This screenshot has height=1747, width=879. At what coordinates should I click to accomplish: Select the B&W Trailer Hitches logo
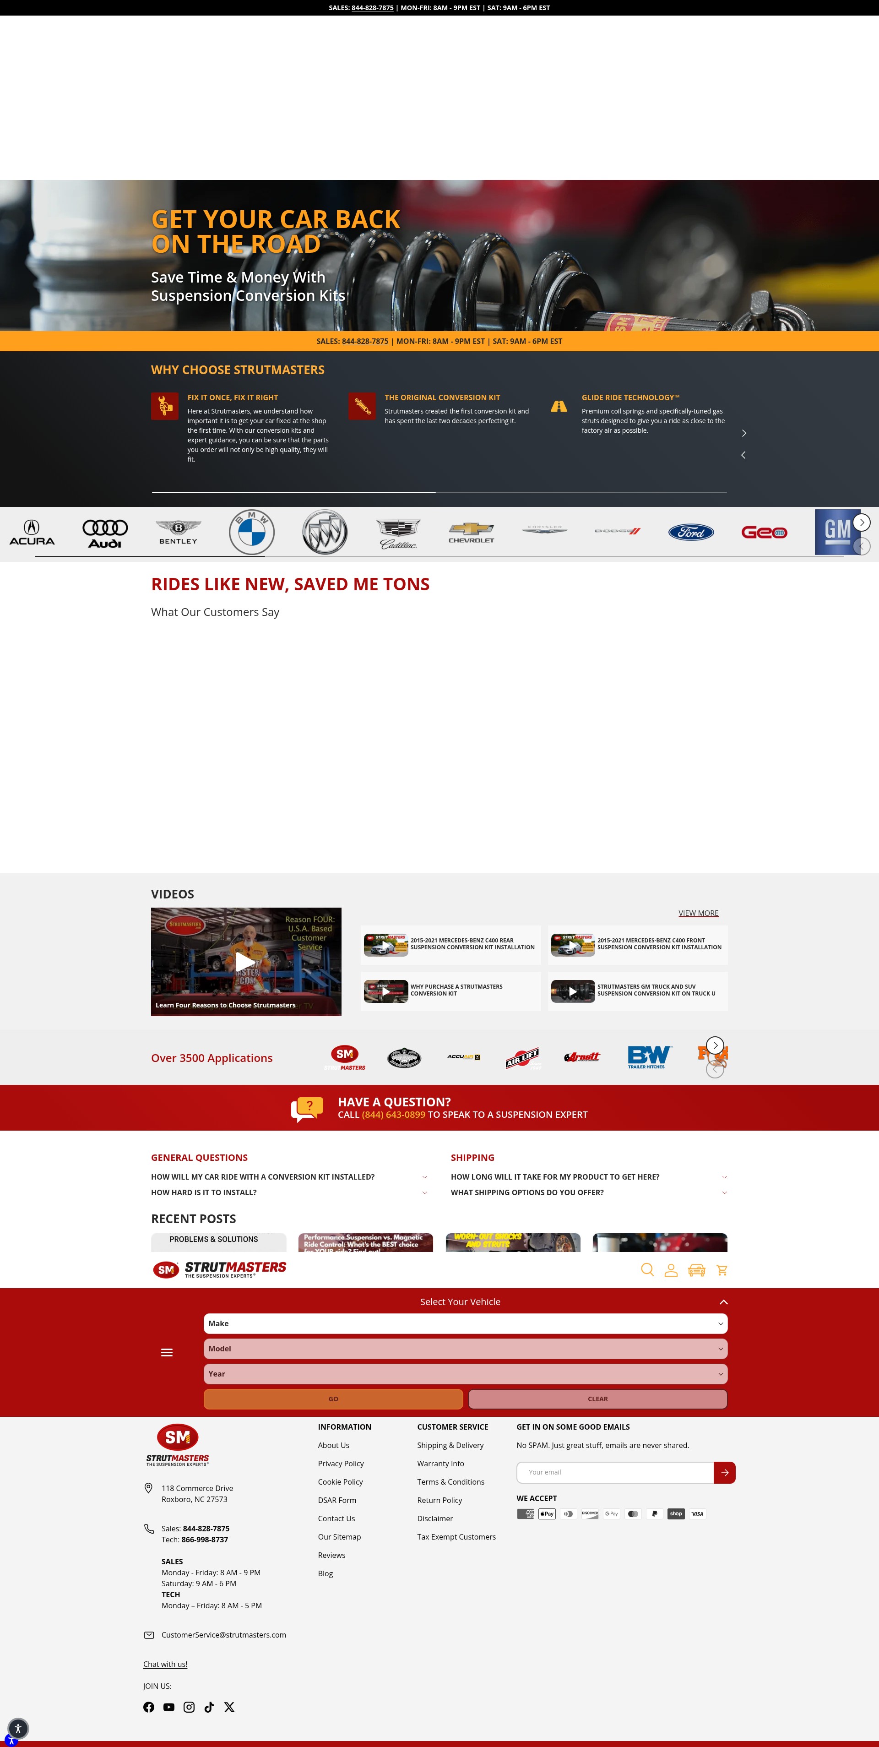649,1056
